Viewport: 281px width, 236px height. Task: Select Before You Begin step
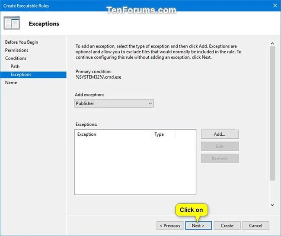coord(22,42)
